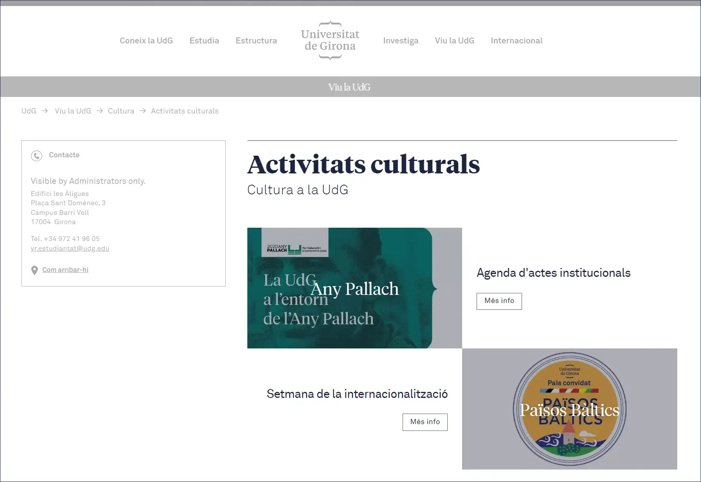The width and height of the screenshot is (701, 482).
Task: Open the Com arribar-hi directions link
Action: 65,270
